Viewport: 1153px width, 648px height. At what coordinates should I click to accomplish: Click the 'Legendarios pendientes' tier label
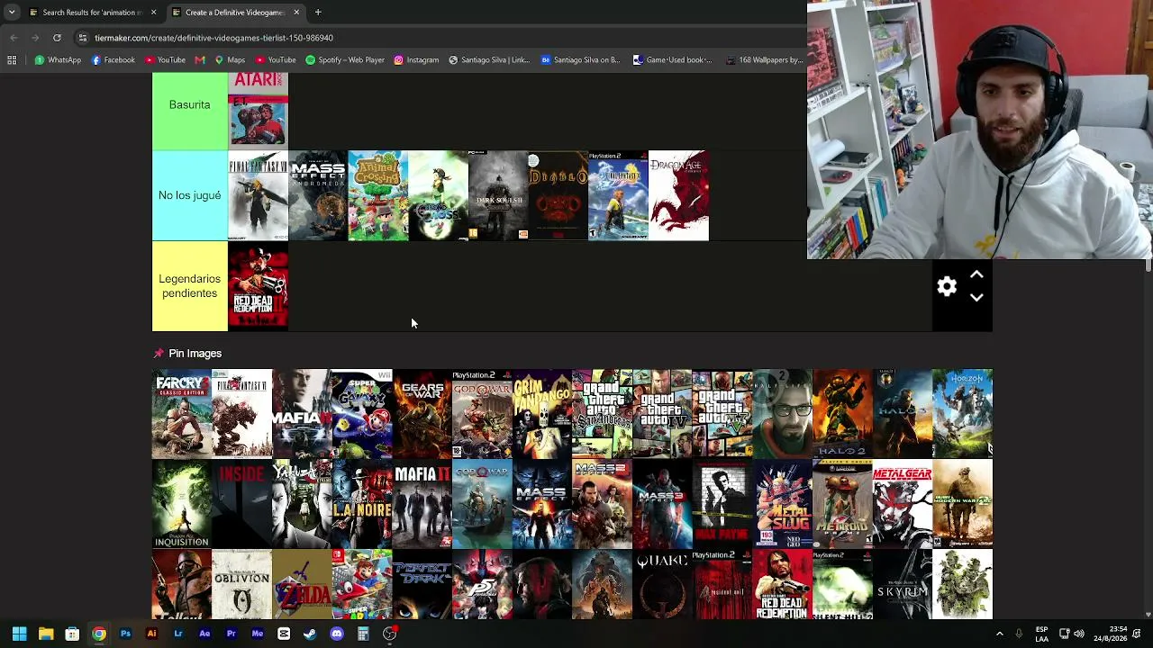pos(189,286)
